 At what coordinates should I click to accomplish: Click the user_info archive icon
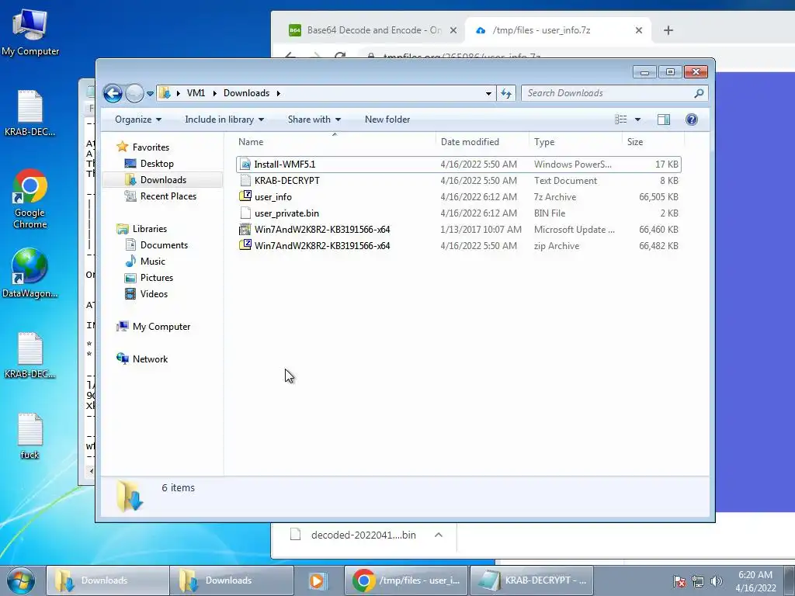pos(245,196)
